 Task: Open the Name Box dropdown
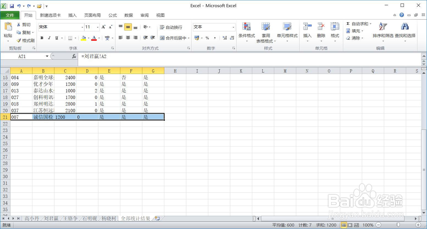point(47,56)
